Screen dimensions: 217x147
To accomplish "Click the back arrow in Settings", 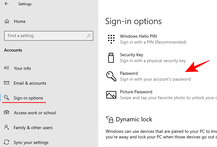I will (x=7, y=4).
